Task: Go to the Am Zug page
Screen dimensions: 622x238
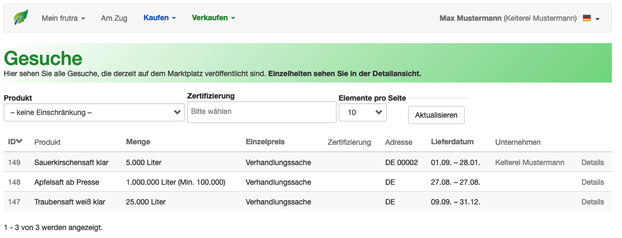Action: [114, 18]
